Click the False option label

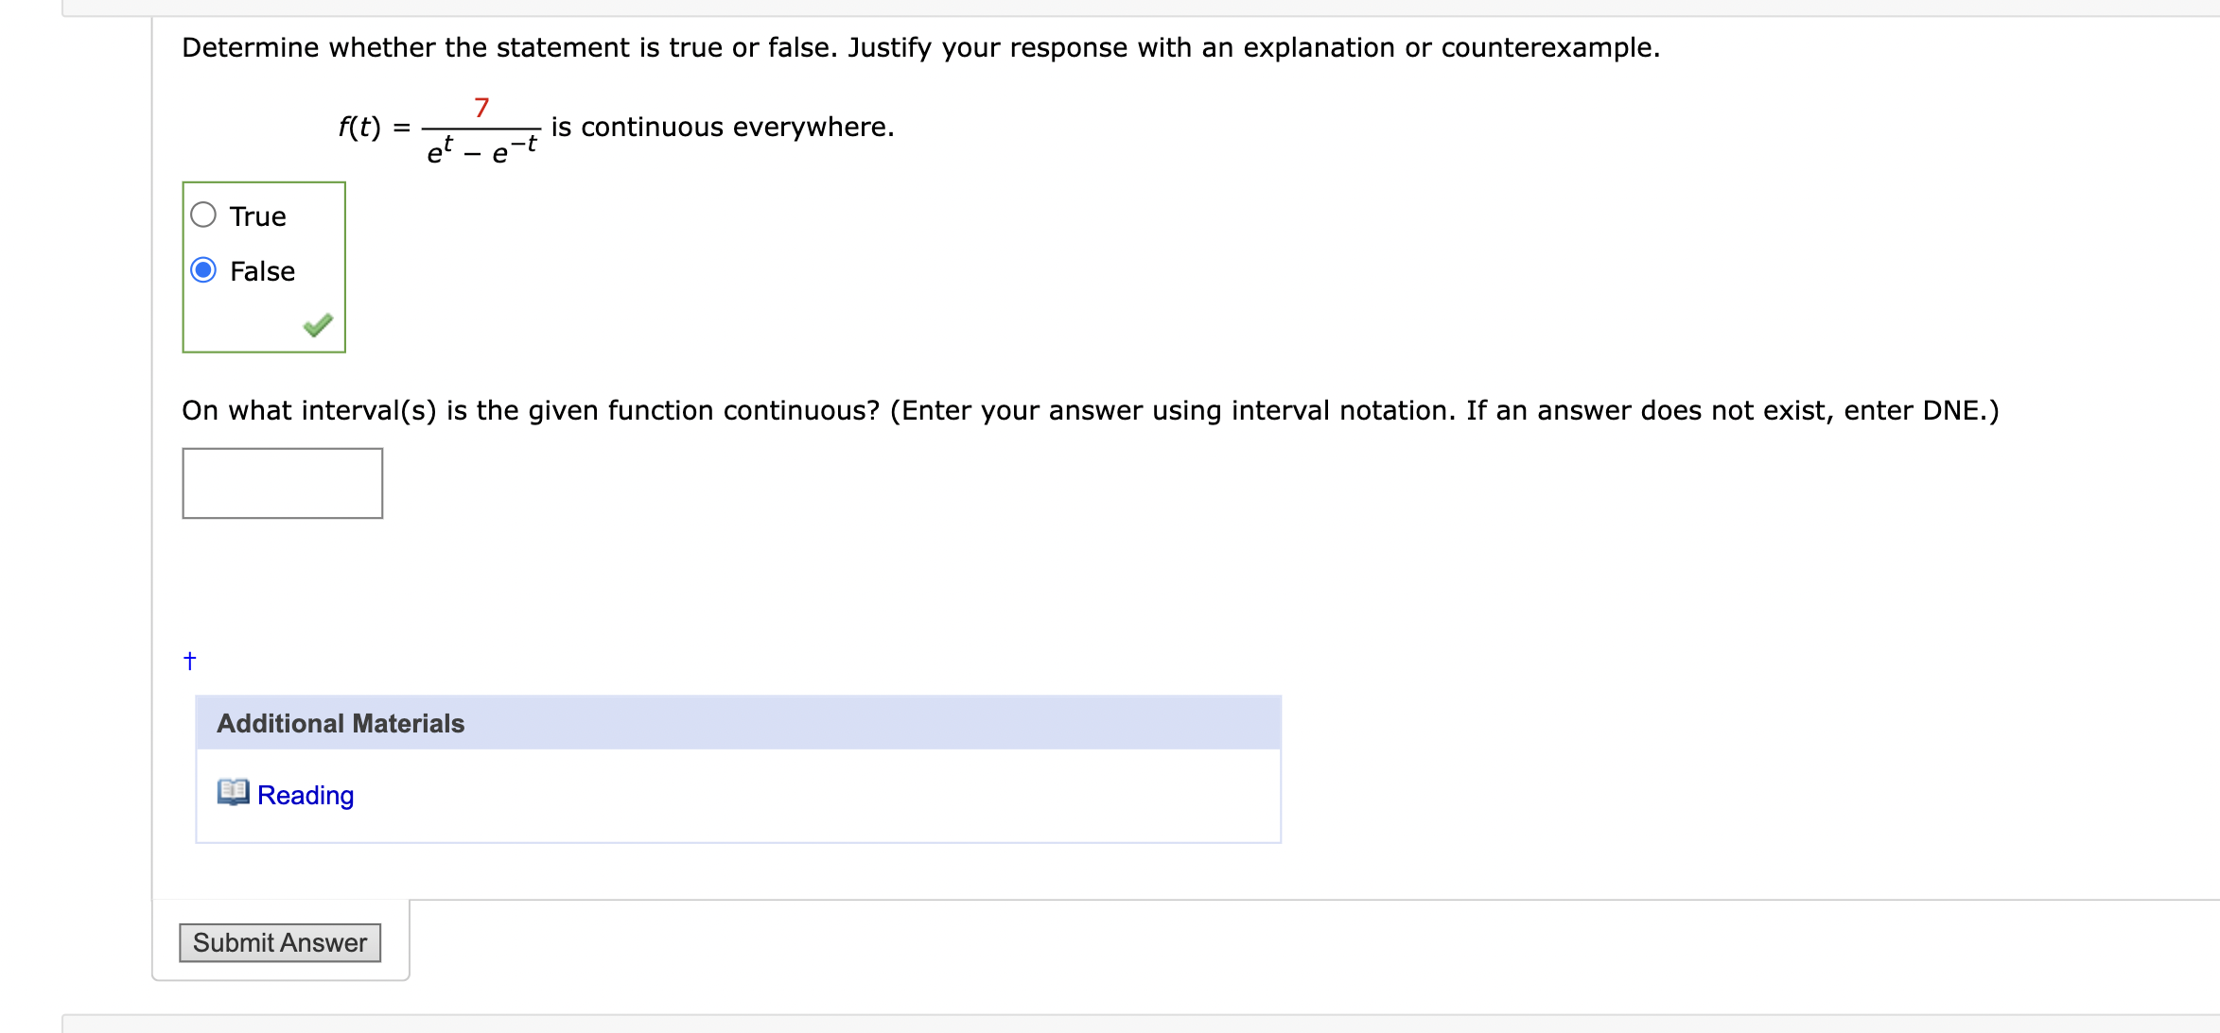262,271
